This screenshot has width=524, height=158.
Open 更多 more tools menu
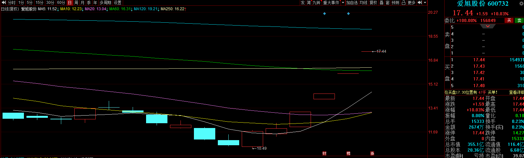[x=411, y=3]
